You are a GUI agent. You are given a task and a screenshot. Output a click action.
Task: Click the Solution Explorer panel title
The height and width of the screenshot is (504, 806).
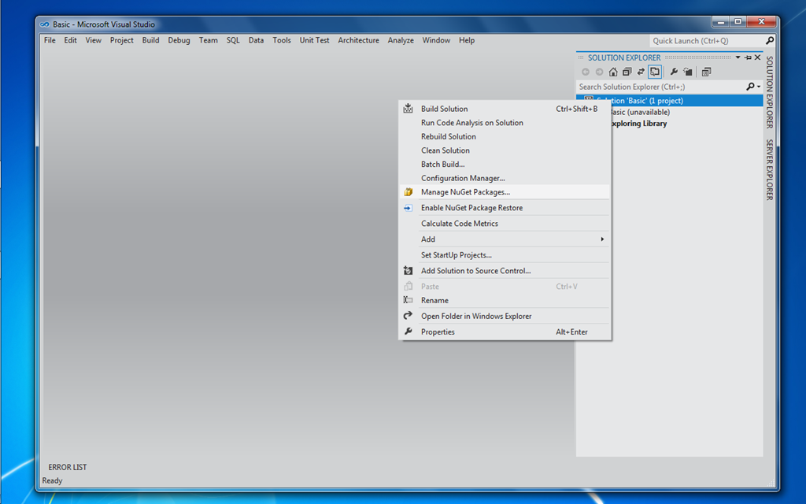(624, 57)
